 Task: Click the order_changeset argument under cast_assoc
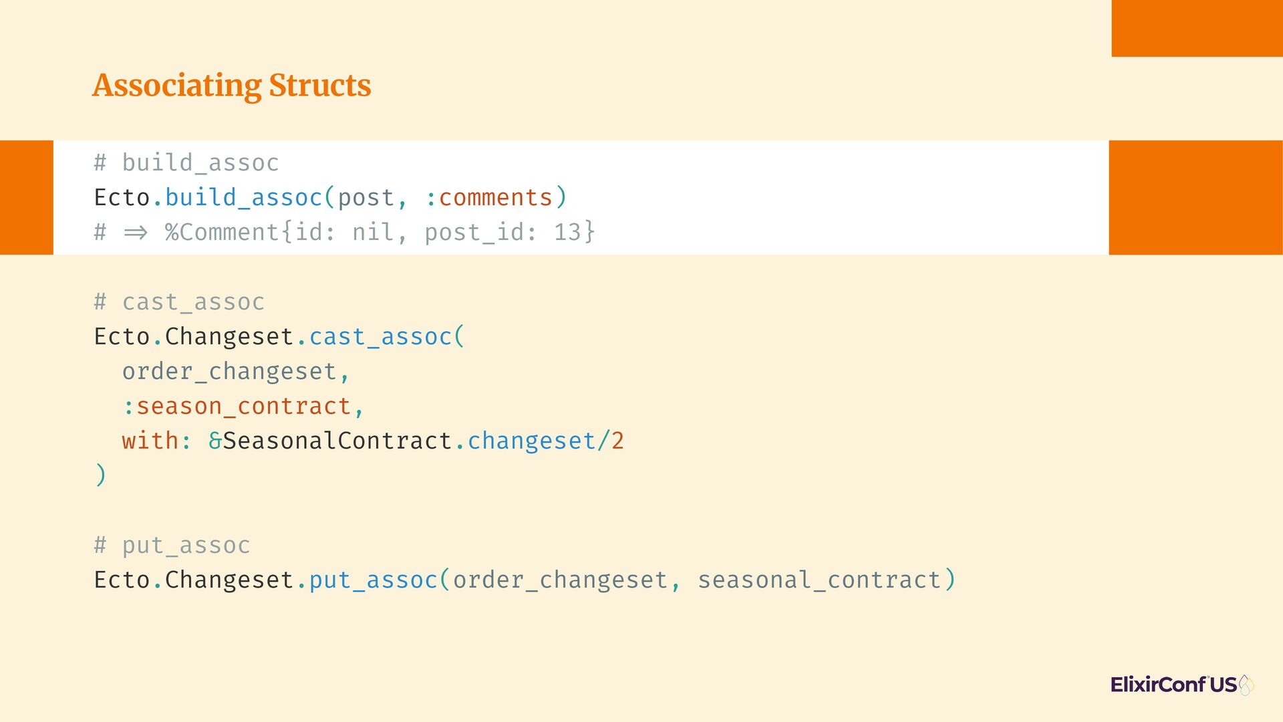click(229, 372)
